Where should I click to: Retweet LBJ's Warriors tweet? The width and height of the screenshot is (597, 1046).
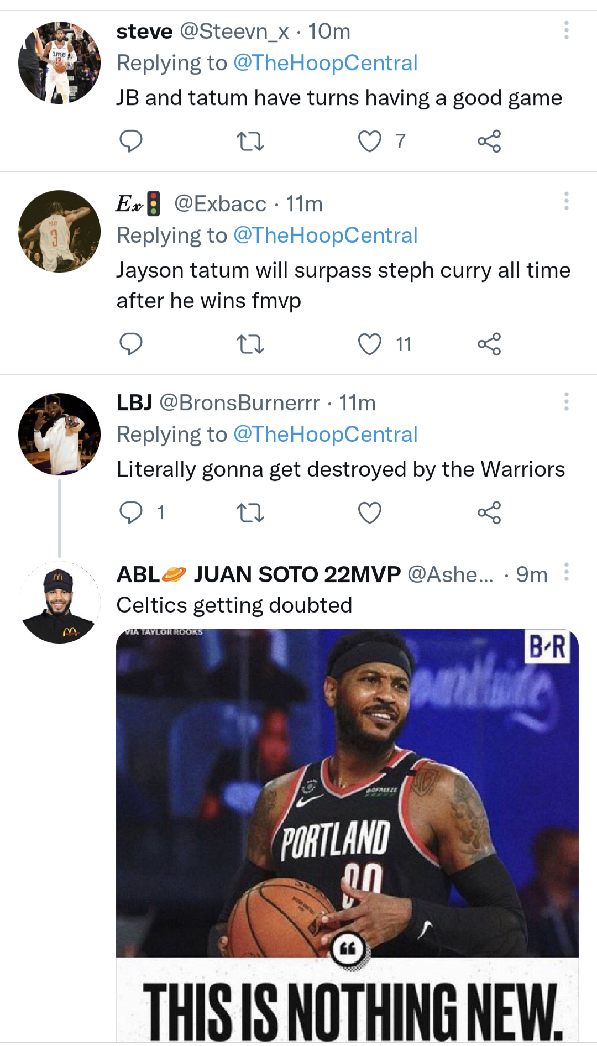pyautogui.click(x=250, y=512)
